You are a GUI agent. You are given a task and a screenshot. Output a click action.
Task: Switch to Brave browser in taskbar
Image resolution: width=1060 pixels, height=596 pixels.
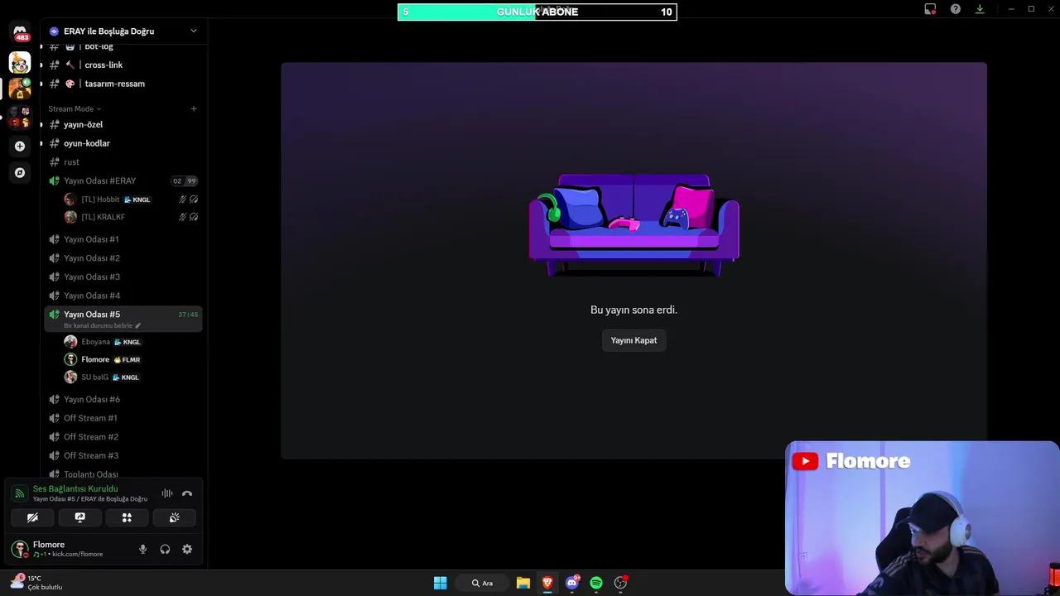(x=547, y=583)
